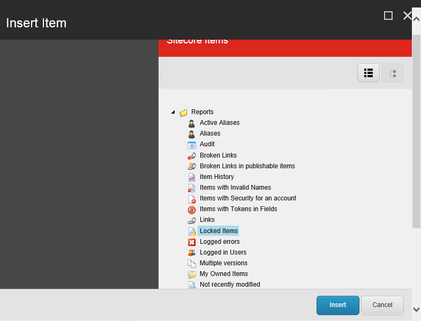Maximize the Insert Item dialog
Image resolution: width=421 pixels, height=321 pixels.
tap(388, 16)
